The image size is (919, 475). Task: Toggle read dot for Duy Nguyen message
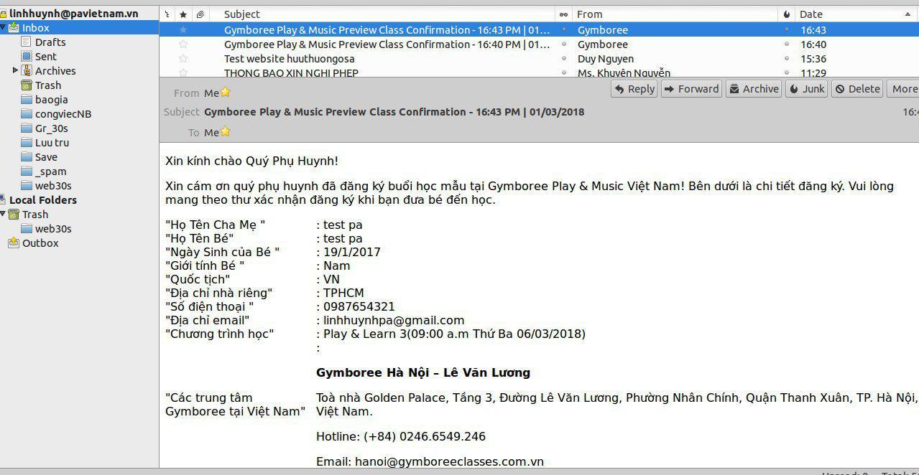pyautogui.click(x=564, y=59)
